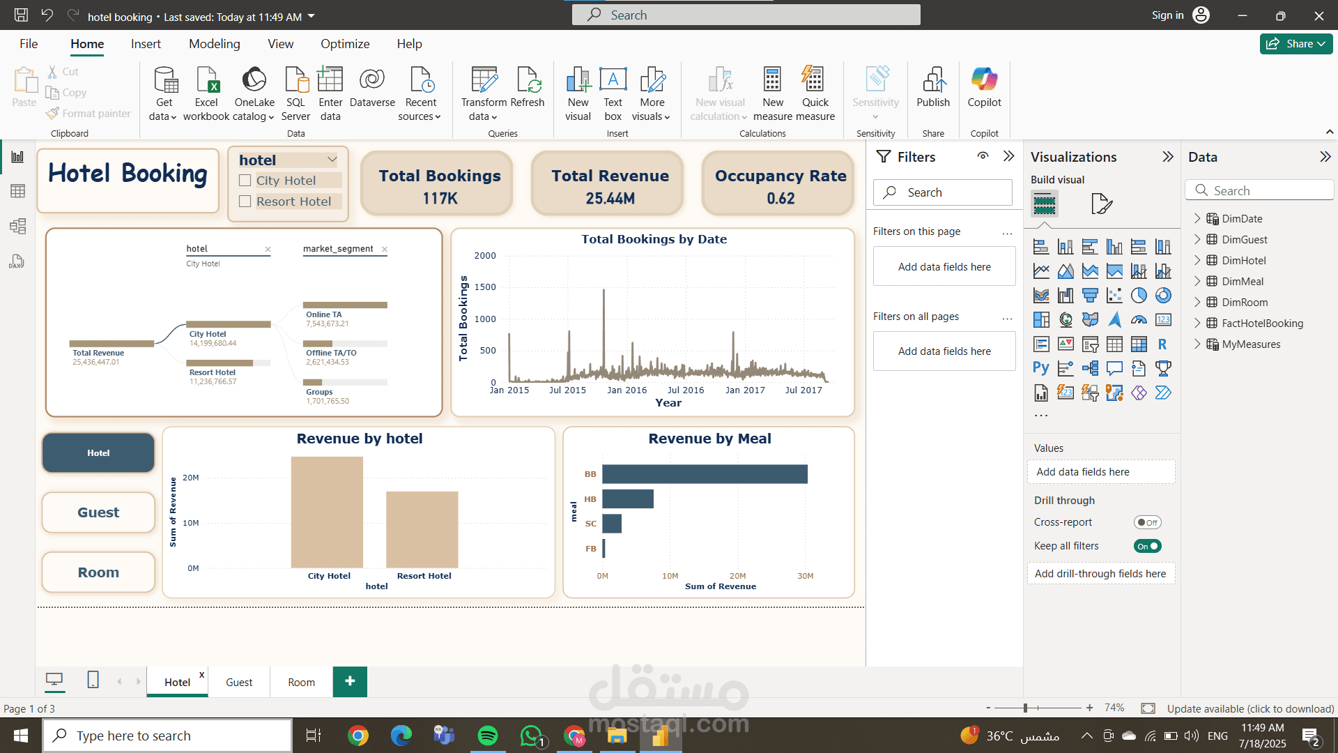Image resolution: width=1338 pixels, height=753 pixels.
Task: Open DAX query view in the left sidebar
Action: tap(17, 261)
